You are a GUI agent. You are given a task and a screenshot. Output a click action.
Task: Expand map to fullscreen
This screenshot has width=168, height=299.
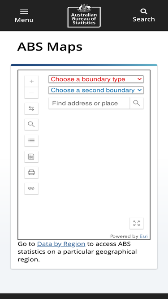[x=137, y=223]
